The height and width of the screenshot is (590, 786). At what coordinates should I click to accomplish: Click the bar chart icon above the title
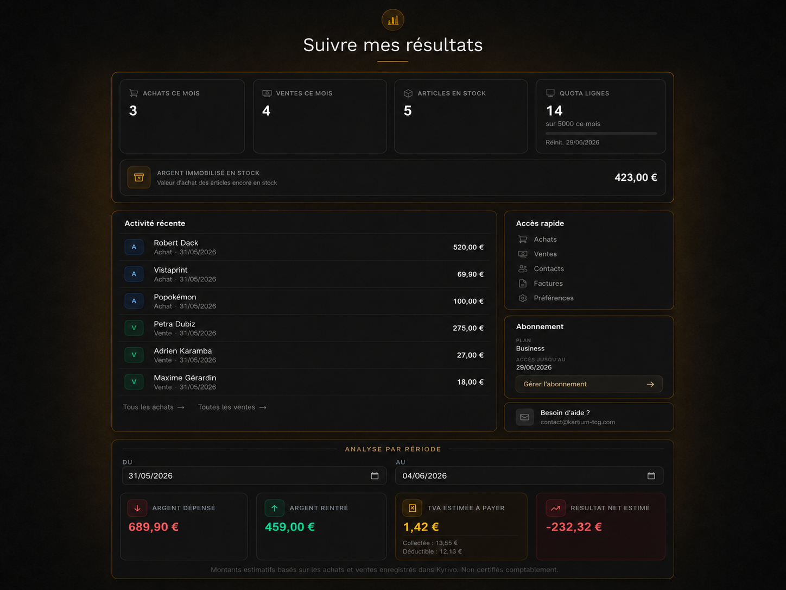(392, 20)
